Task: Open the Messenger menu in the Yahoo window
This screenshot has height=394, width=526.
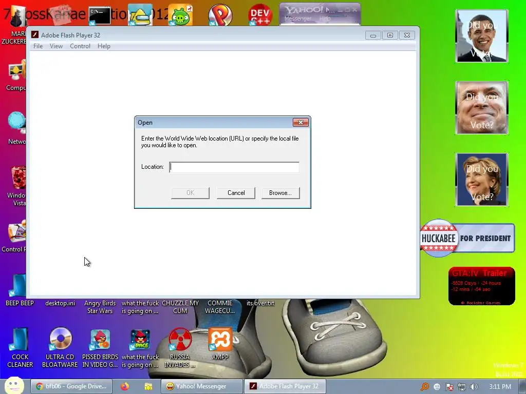Action: click(298, 19)
